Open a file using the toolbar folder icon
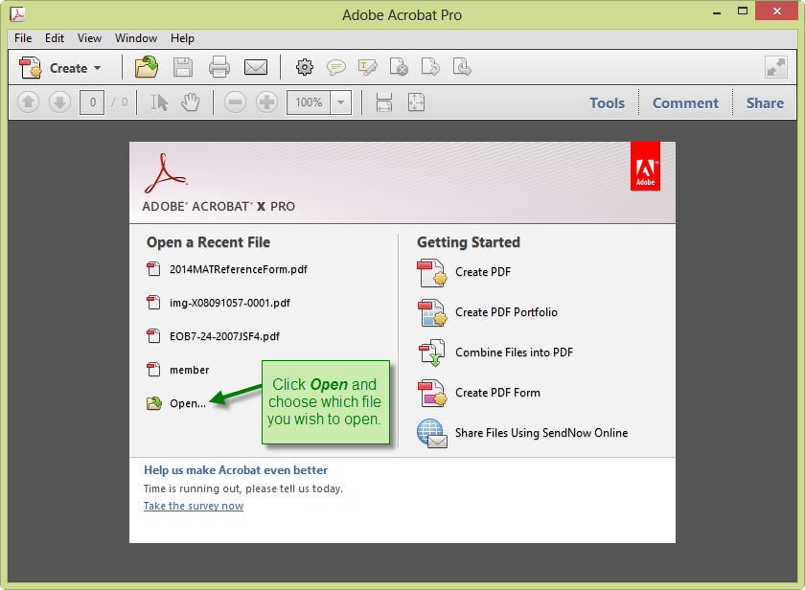The width and height of the screenshot is (805, 590). (147, 67)
